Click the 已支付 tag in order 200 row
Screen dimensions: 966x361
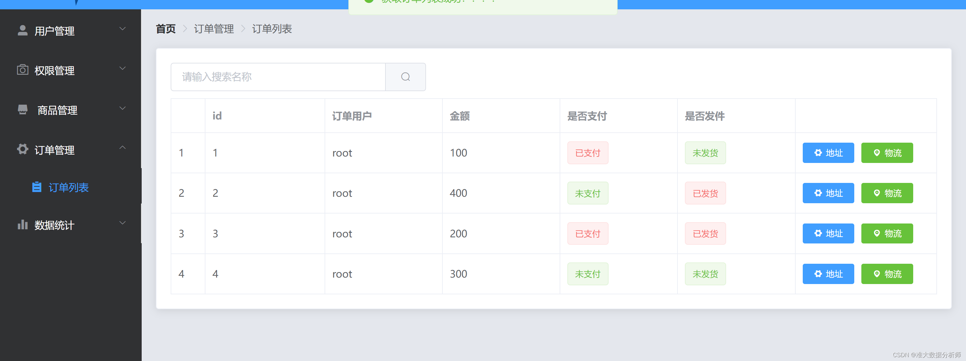pyautogui.click(x=588, y=234)
